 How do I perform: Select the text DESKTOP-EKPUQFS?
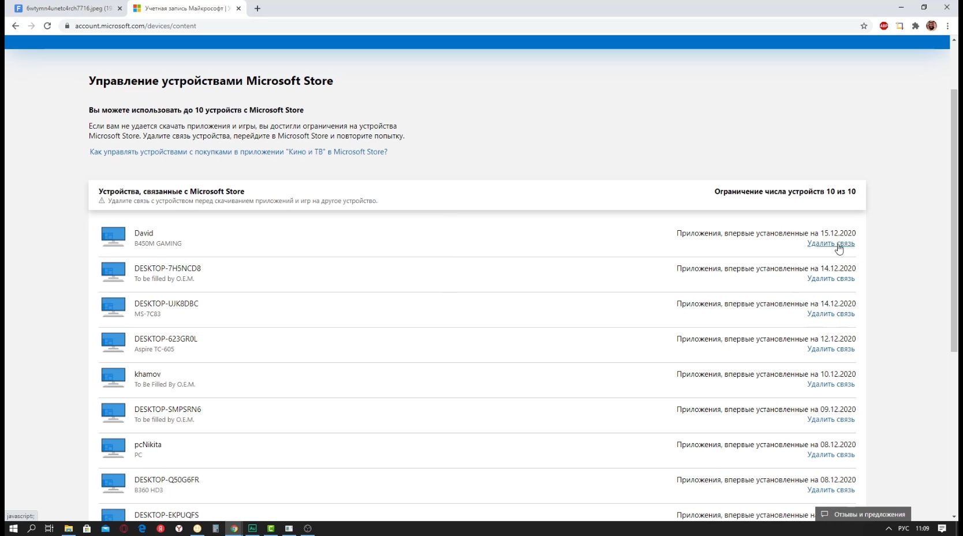[166, 515]
